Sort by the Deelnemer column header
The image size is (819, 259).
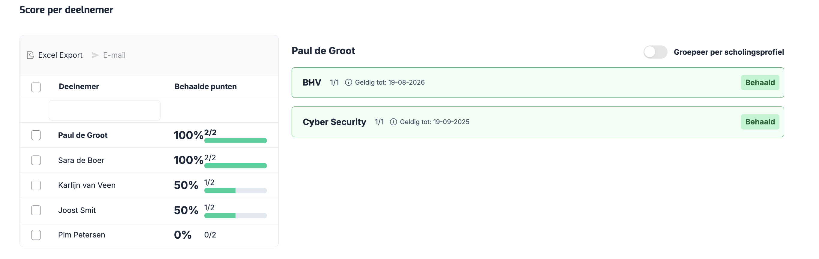79,86
